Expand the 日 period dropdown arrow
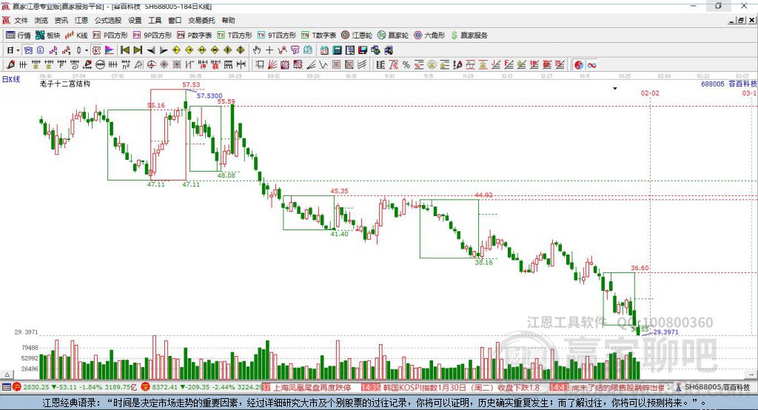This screenshot has width=758, height=410. click(18, 50)
